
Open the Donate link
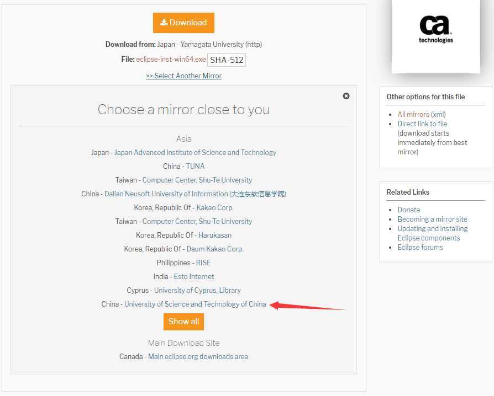(408, 210)
